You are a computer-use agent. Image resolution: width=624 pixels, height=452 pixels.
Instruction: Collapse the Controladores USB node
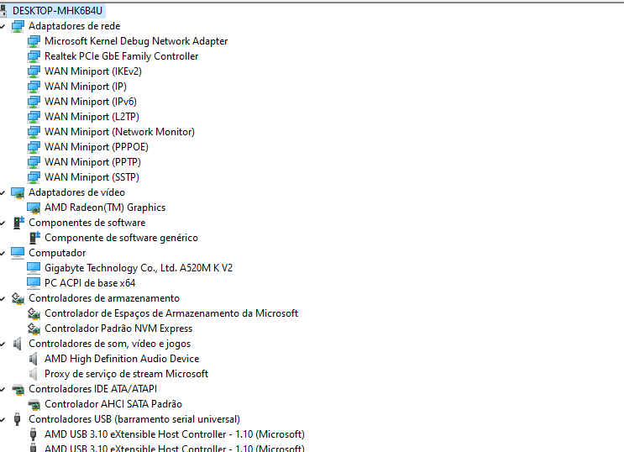click(x=3, y=420)
